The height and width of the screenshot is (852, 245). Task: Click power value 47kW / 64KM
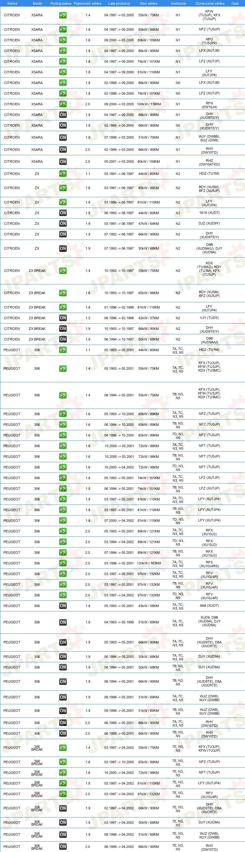[x=149, y=224]
